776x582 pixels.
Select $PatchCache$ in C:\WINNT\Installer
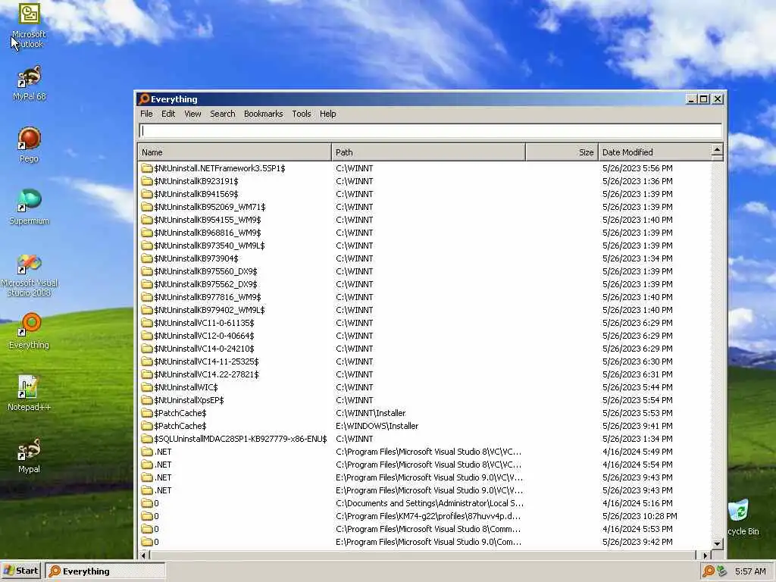[180, 413]
